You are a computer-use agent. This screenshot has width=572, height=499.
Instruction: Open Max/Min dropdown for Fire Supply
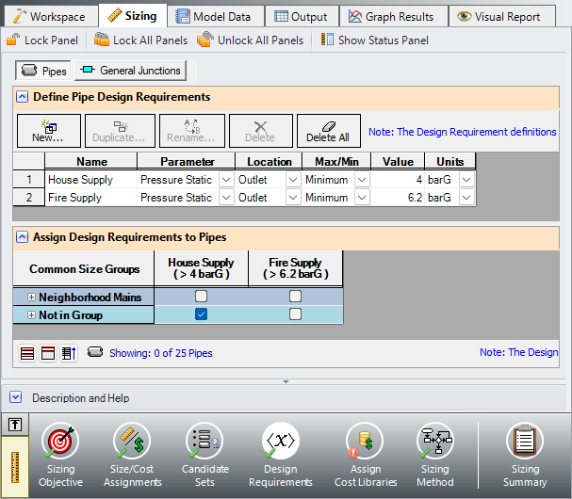[362, 198]
